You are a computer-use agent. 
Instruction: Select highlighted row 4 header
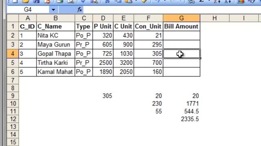13,54
